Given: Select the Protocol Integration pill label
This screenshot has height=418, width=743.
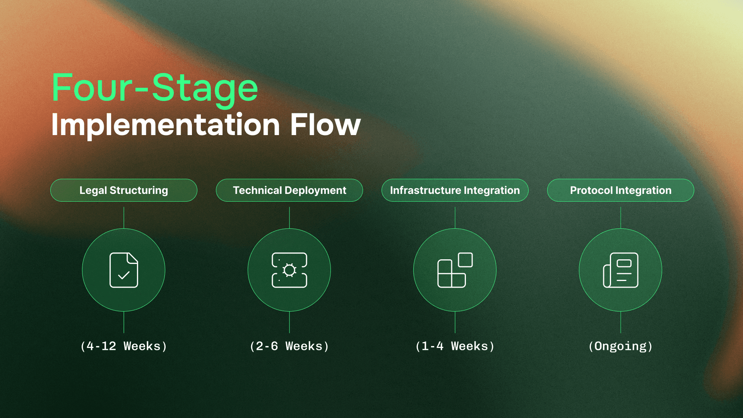Looking at the screenshot, I should click(621, 190).
